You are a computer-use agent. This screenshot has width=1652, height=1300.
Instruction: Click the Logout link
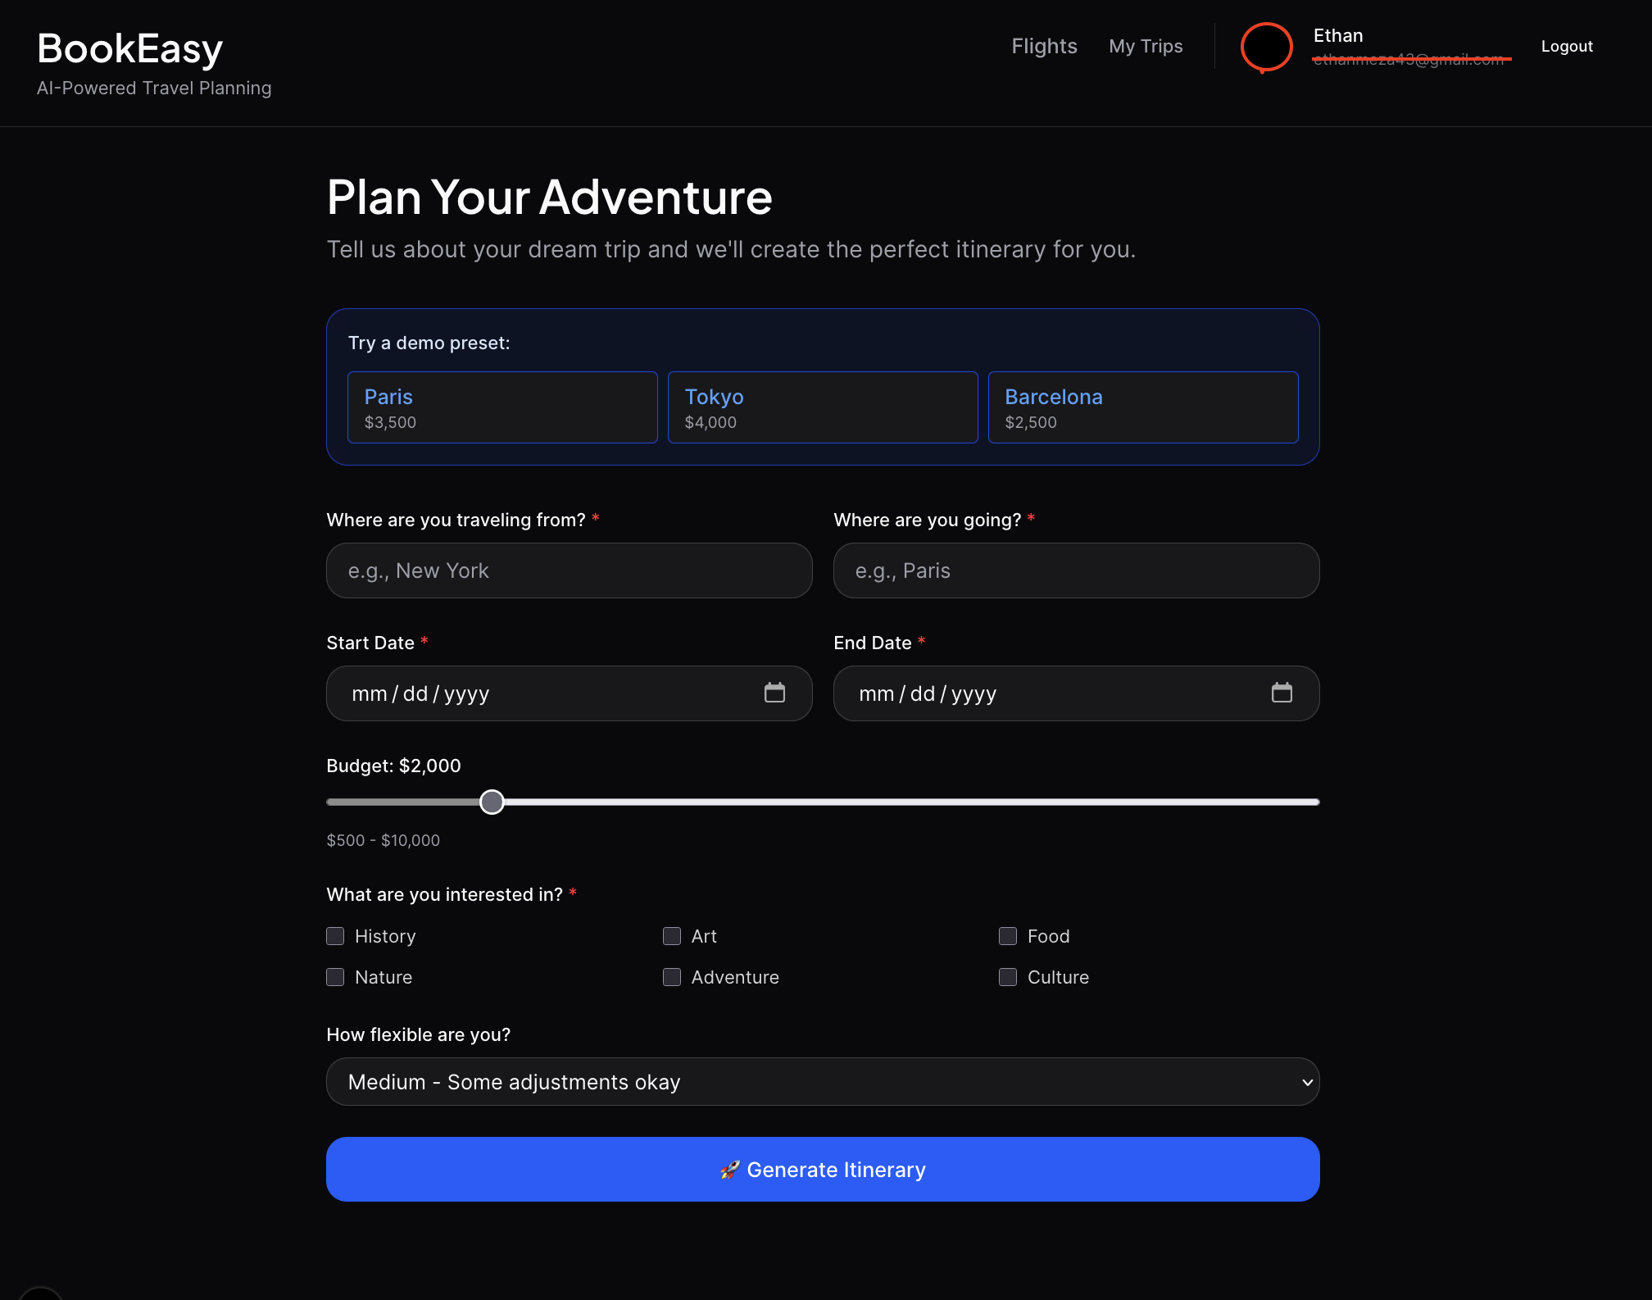1566,47
